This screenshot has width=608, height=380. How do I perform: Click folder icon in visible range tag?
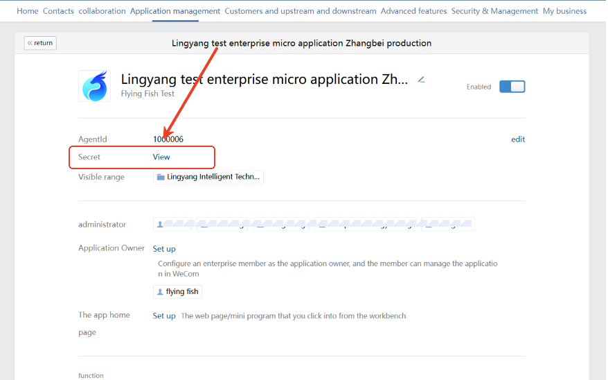(x=161, y=177)
